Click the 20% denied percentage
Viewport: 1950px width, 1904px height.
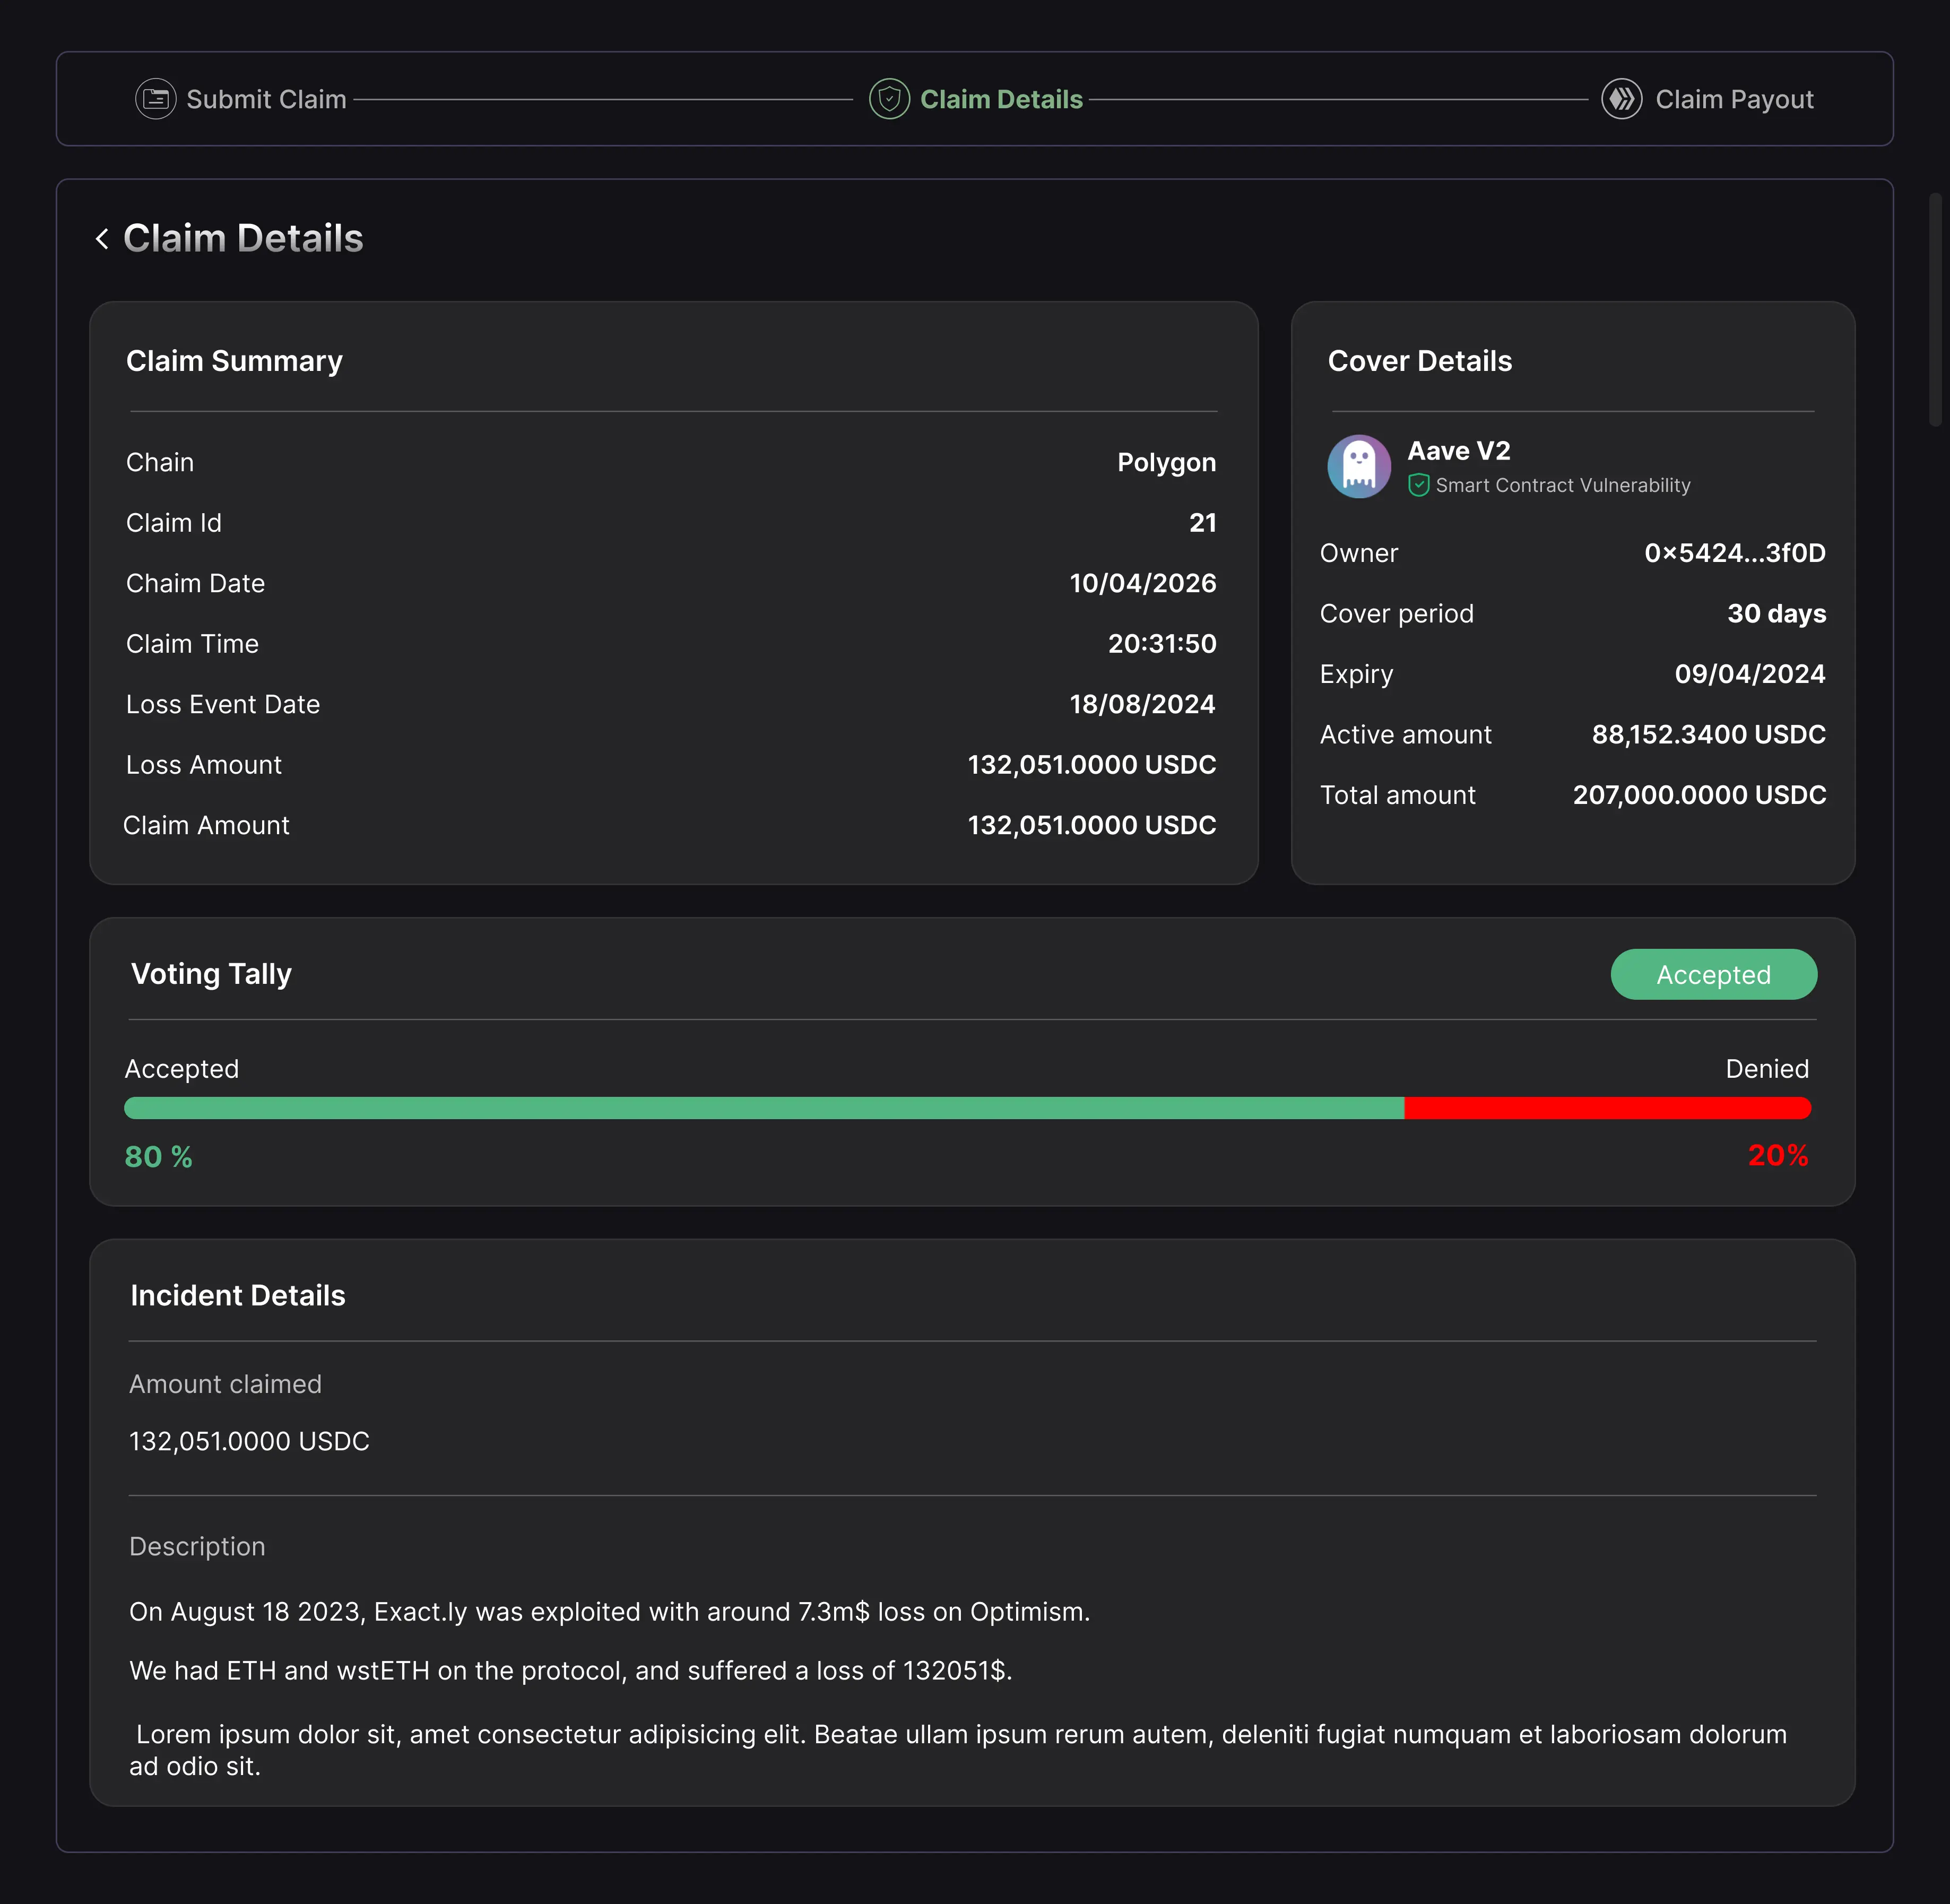(1777, 1156)
